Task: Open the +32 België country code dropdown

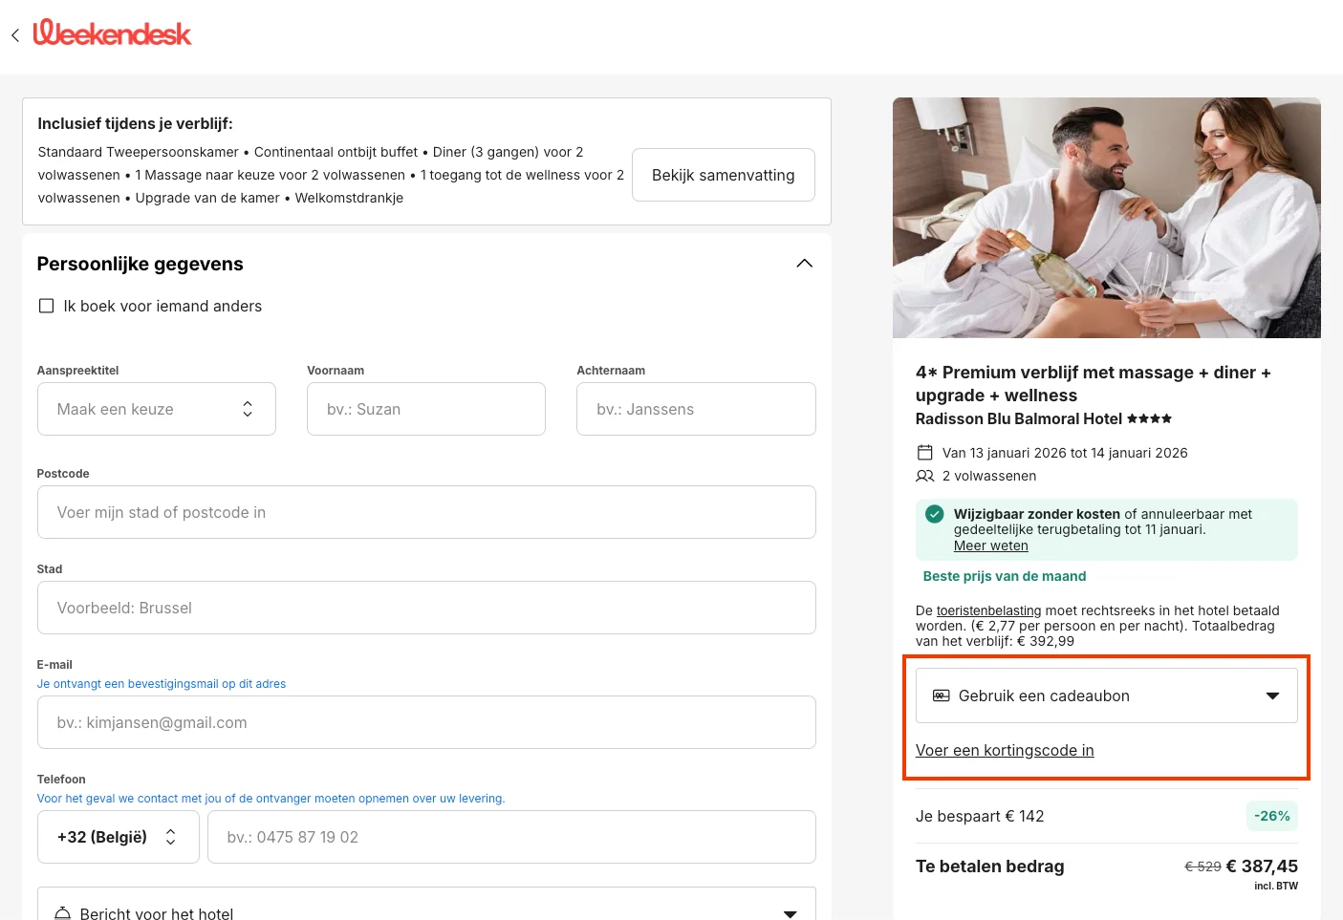Action: click(x=118, y=836)
